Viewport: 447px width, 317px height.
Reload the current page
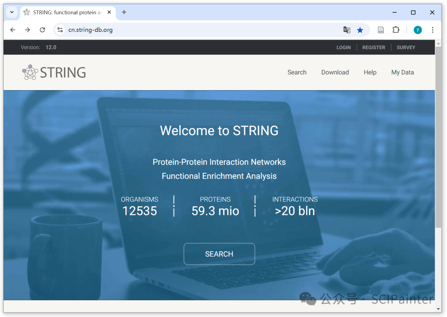42,30
